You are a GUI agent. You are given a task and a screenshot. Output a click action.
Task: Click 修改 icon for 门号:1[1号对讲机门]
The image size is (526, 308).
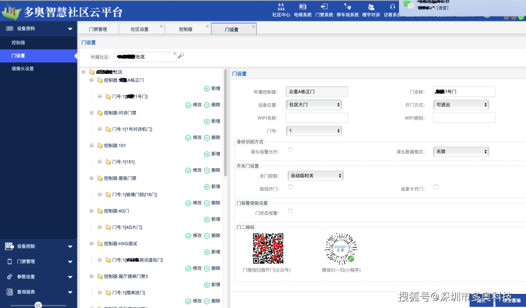point(188,137)
